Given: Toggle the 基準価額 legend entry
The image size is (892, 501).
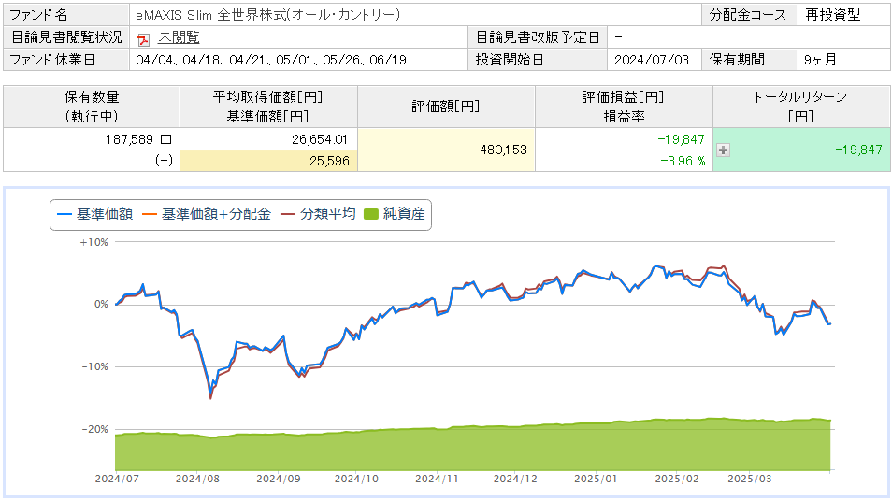Looking at the screenshot, I should point(95,214).
